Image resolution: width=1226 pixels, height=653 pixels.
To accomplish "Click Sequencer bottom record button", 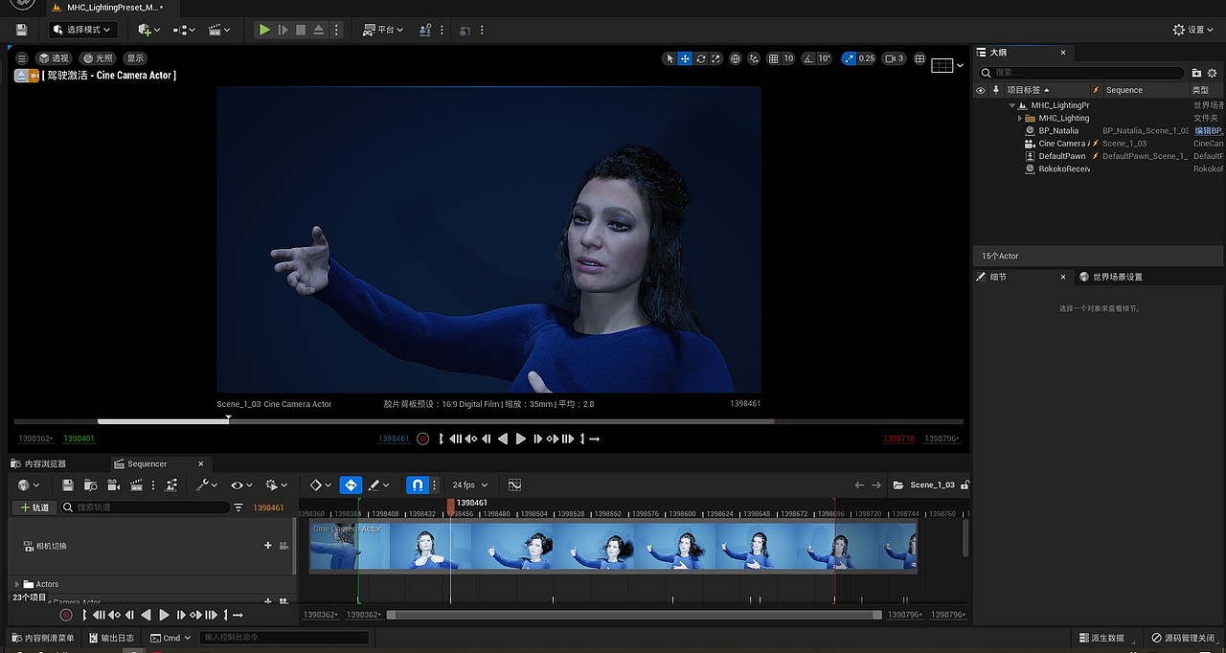I will tap(66, 615).
